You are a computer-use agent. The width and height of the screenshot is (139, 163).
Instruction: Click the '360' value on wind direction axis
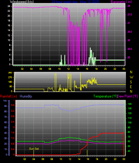tap(10, 72)
